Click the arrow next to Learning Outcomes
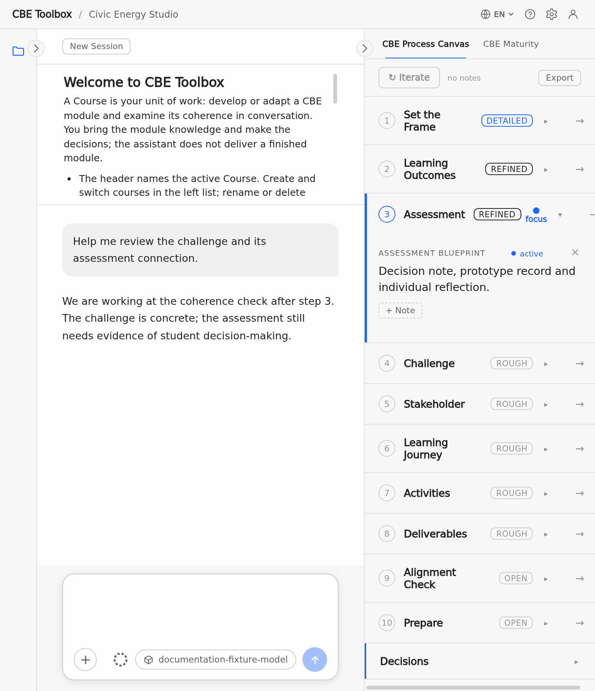Screen dimensions: 595x691 [580, 169]
